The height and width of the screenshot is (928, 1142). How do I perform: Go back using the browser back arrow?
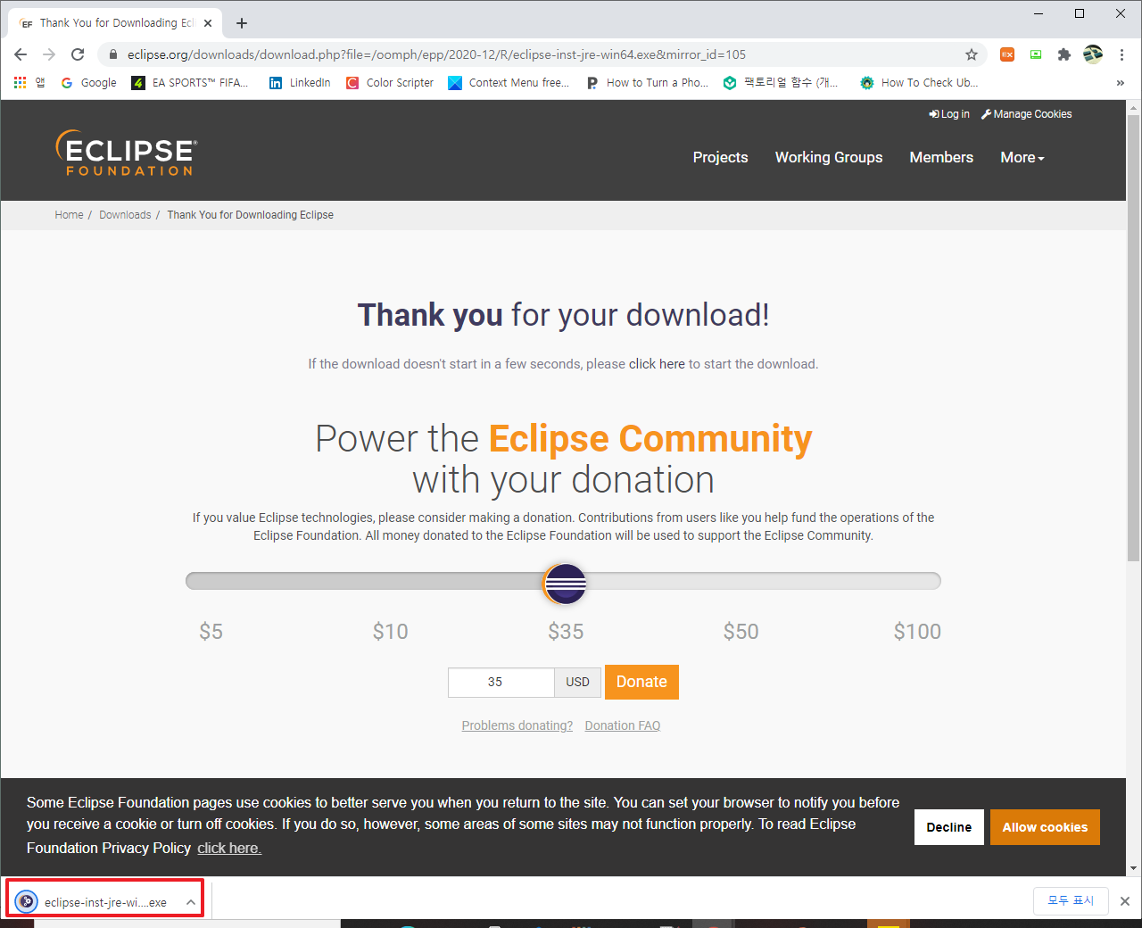pos(21,54)
